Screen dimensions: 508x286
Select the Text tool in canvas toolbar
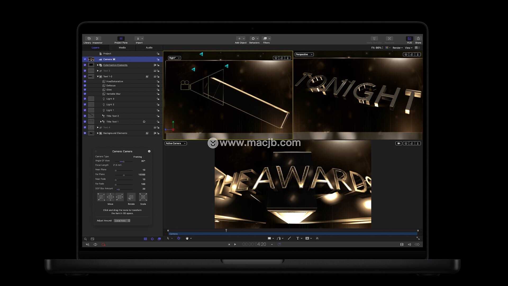point(298,238)
